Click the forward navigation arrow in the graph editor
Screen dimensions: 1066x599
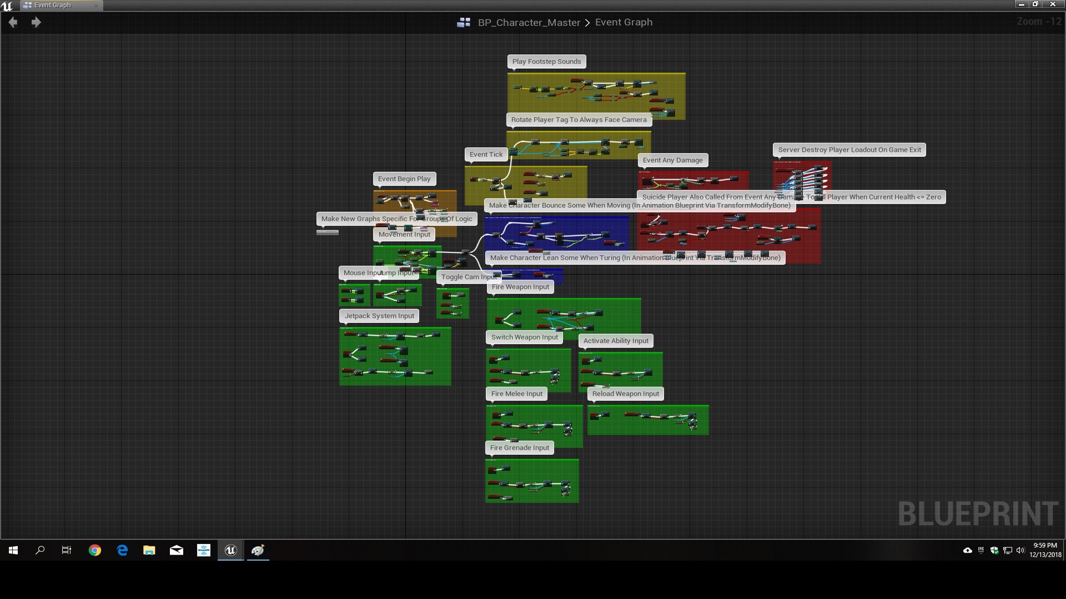pos(36,22)
